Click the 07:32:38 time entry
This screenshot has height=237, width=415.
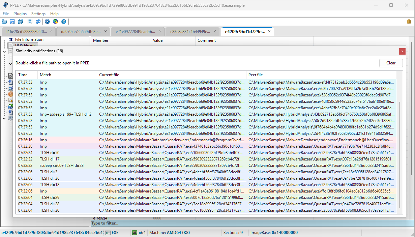tap(25, 146)
